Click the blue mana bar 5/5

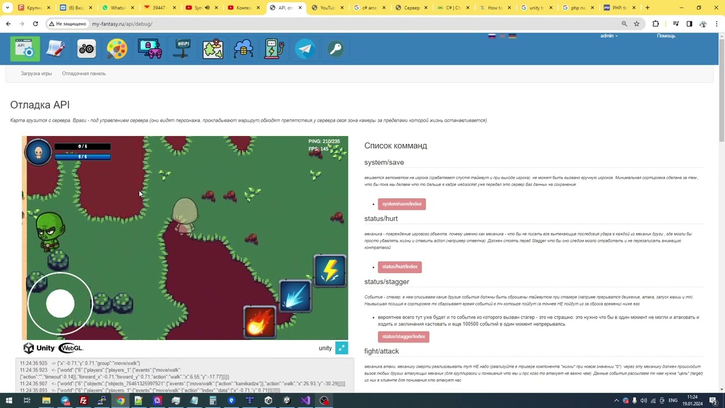(83, 156)
